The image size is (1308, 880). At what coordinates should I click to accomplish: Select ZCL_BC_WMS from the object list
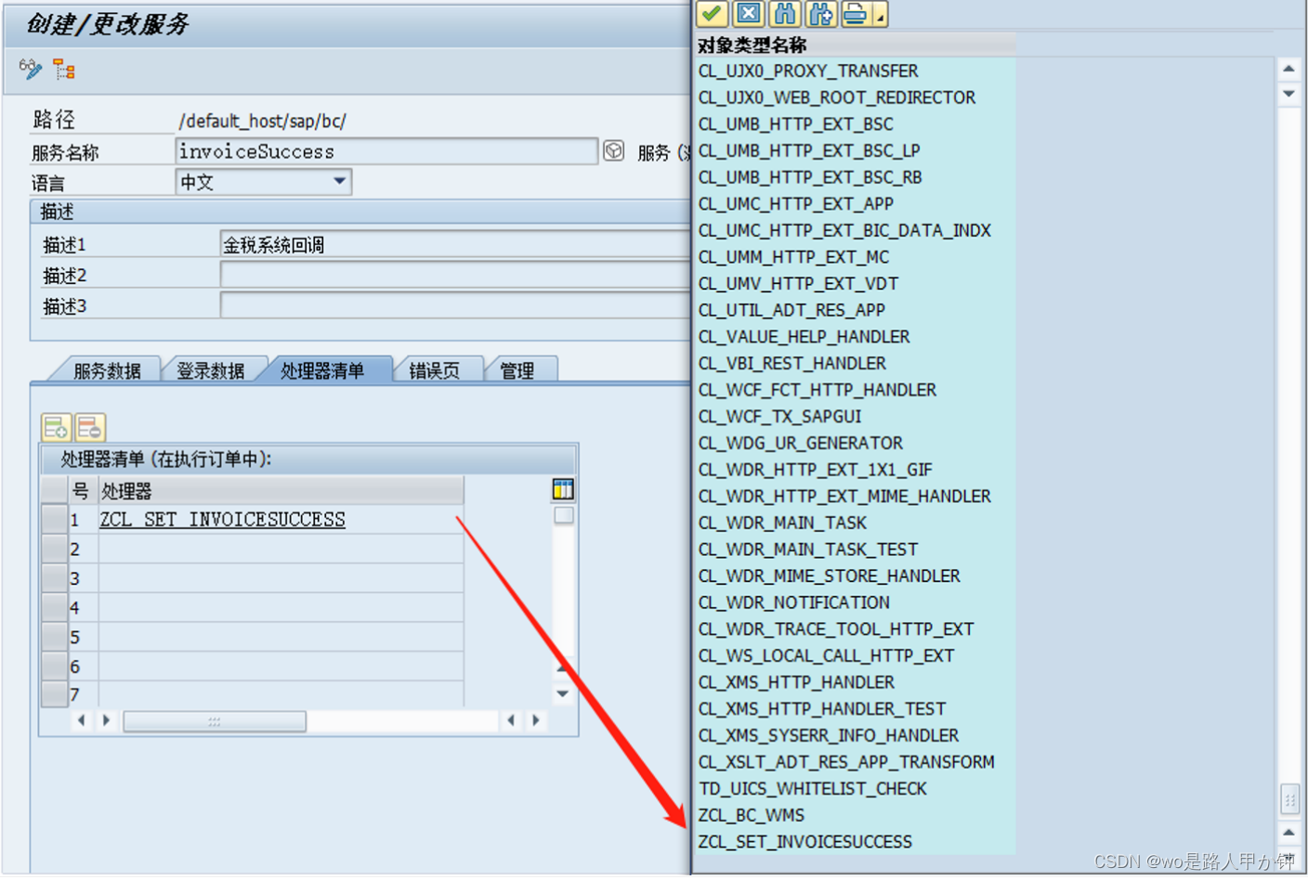pos(751,815)
